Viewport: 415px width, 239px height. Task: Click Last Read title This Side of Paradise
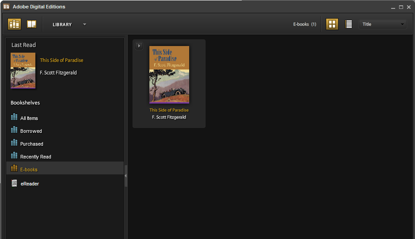click(61, 60)
